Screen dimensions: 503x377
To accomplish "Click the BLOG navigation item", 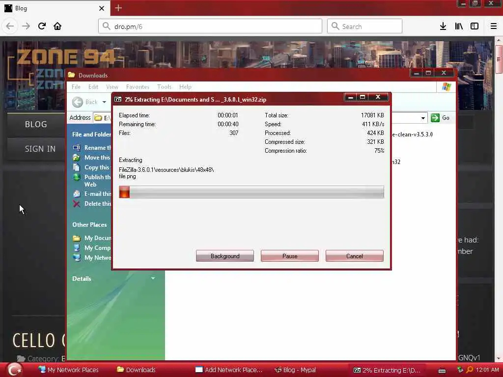I will click(x=36, y=124).
